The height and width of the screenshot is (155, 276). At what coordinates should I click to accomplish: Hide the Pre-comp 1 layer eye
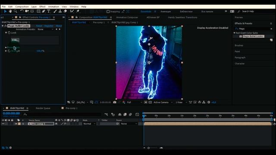3,124
